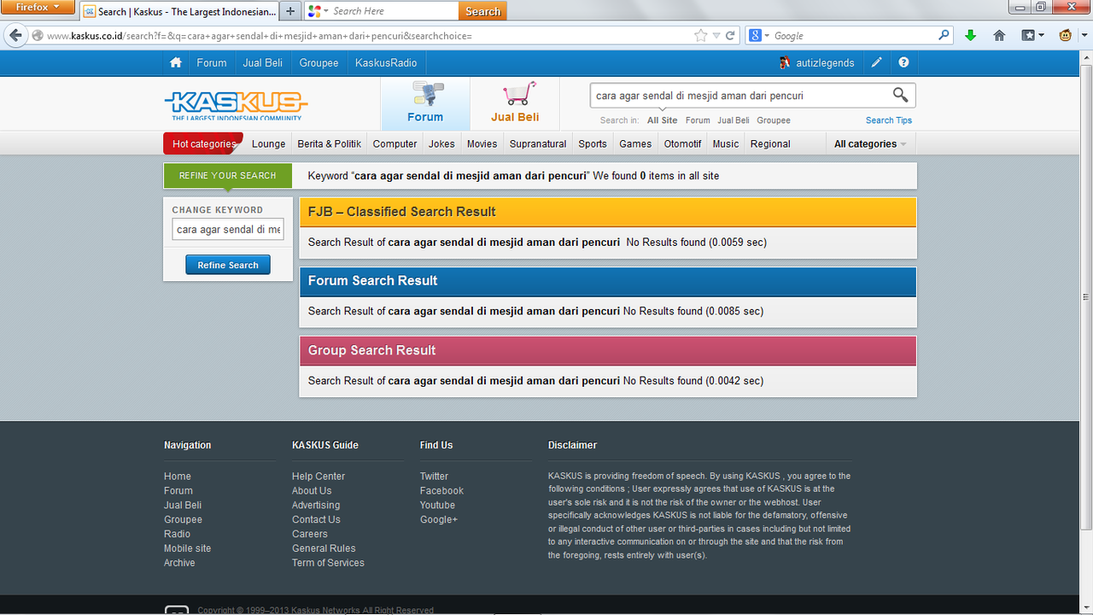Open the Games category
Image resolution: width=1093 pixels, height=615 pixels.
click(635, 143)
